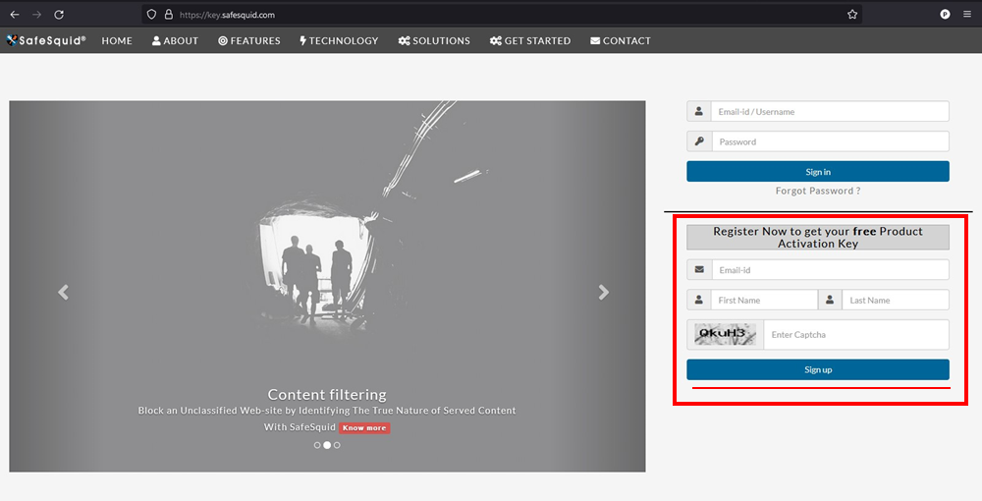982x501 pixels.
Task: Focus the Email-id / Username field
Action: click(x=831, y=111)
